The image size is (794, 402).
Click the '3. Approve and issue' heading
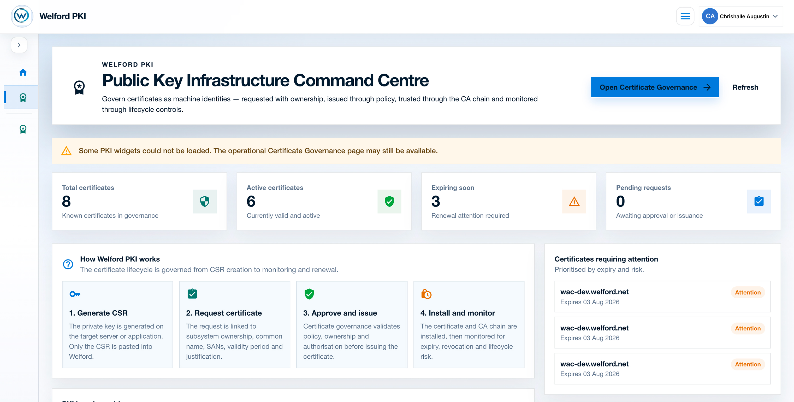[x=340, y=313]
